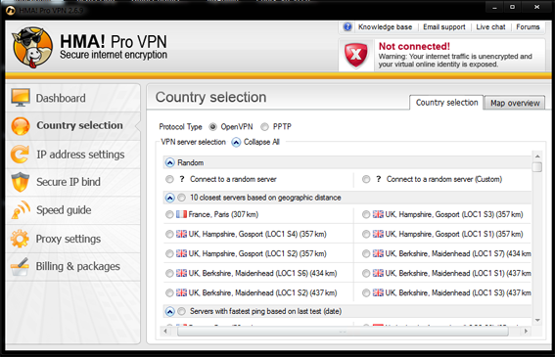Screen dimensions: 555x357
Task: Click the Not connected! status text
Action: [414, 46]
